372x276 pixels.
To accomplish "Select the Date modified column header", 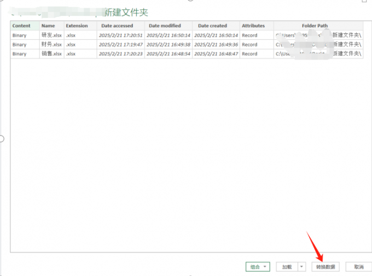I will point(165,26).
